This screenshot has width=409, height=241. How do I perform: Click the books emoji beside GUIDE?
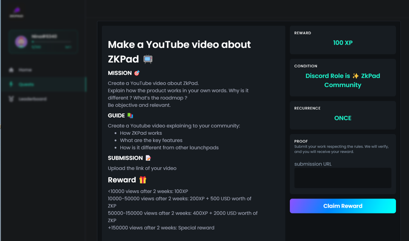[x=130, y=115]
